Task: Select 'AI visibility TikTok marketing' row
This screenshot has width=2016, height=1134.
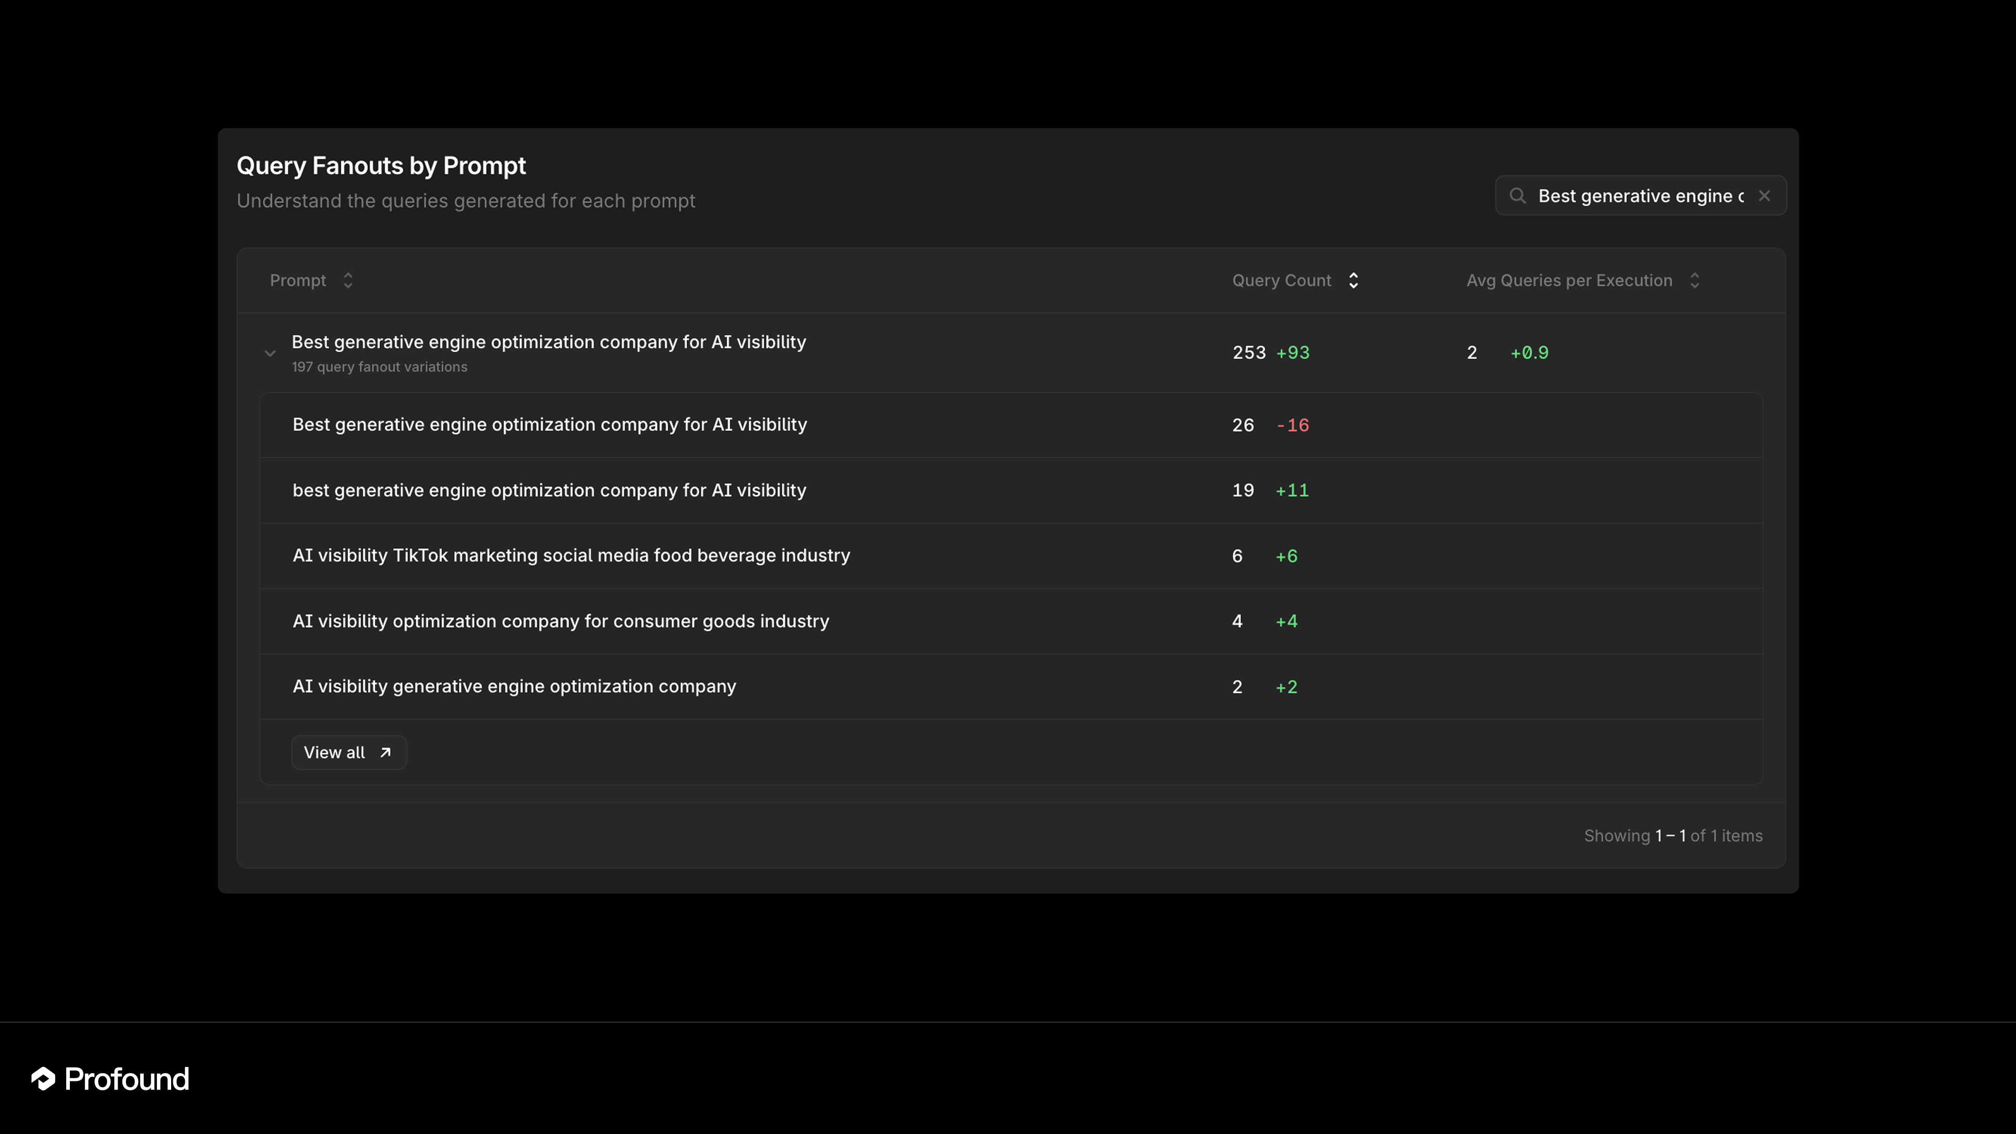Action: [1011, 555]
